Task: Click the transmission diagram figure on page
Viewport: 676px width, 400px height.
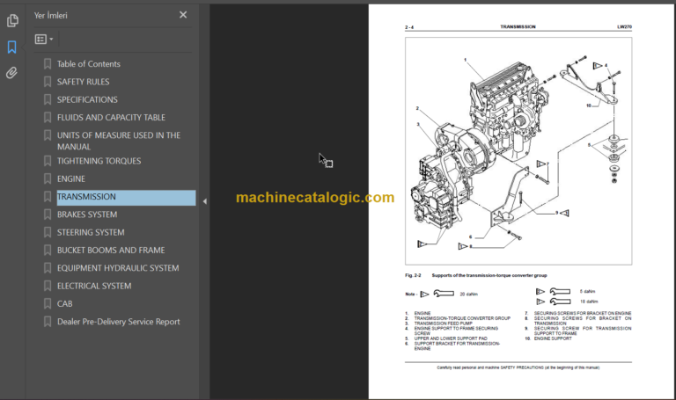Action: click(x=518, y=151)
